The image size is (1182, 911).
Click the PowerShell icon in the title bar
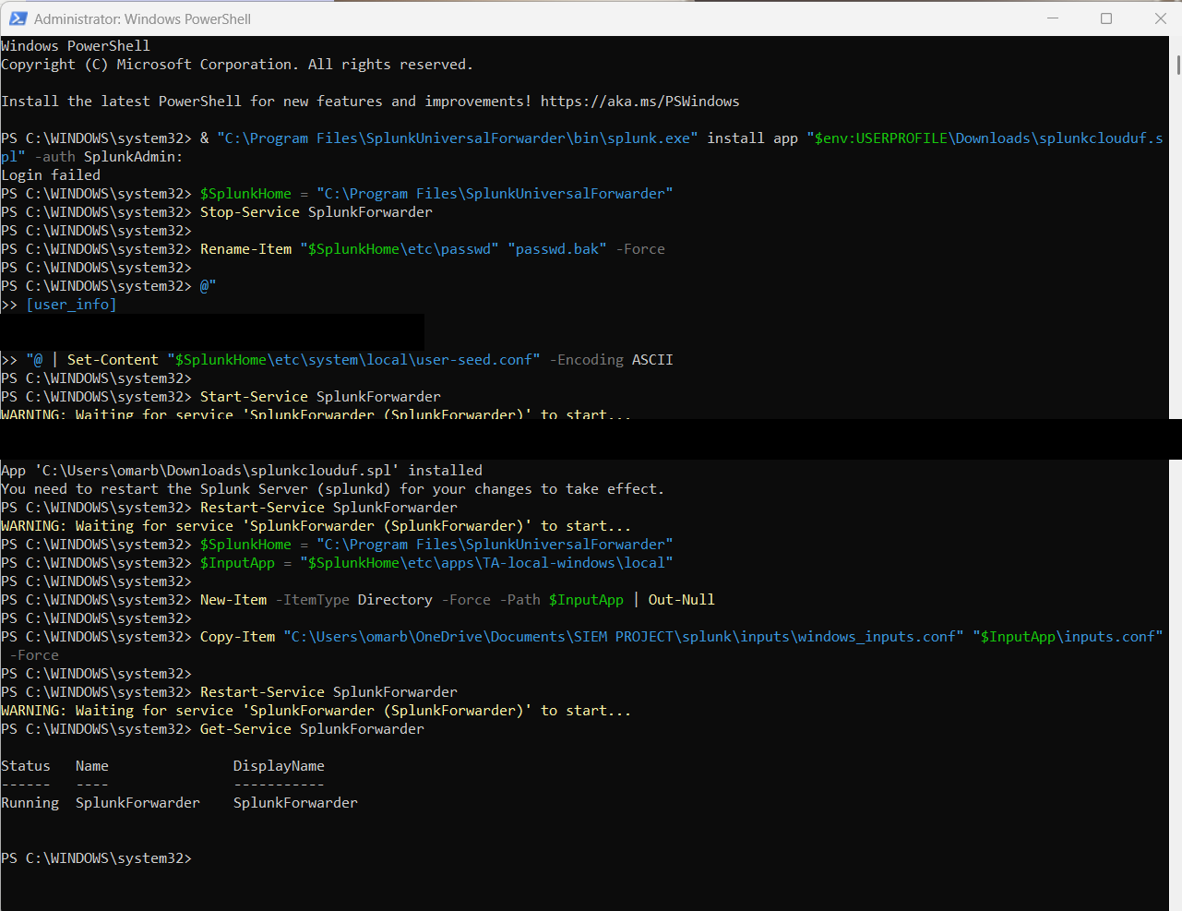18,18
